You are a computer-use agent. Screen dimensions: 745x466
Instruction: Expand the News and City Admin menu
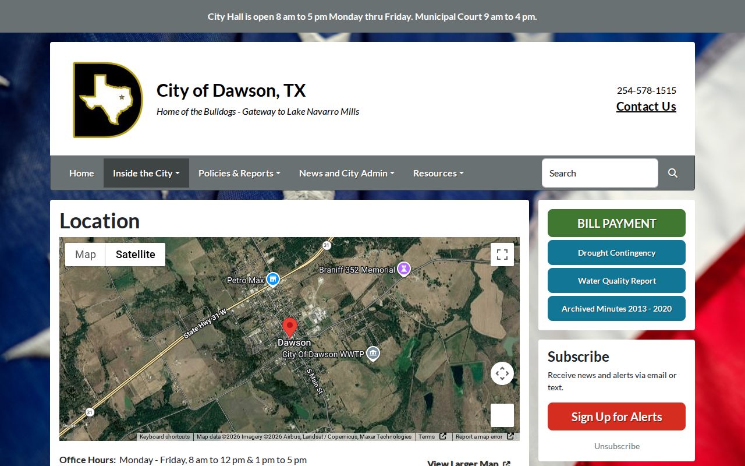click(347, 173)
